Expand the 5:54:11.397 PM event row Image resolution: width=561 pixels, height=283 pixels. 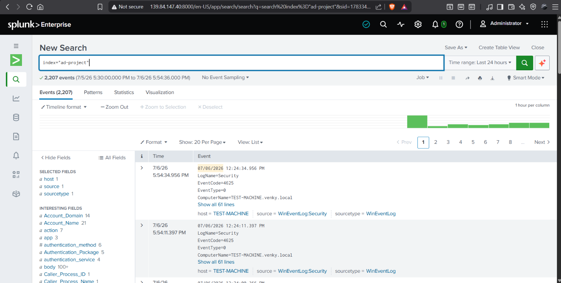[x=142, y=225]
